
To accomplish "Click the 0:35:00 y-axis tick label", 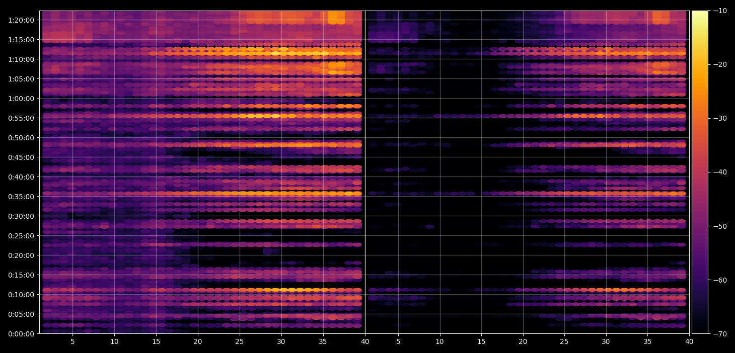I will tap(21, 197).
